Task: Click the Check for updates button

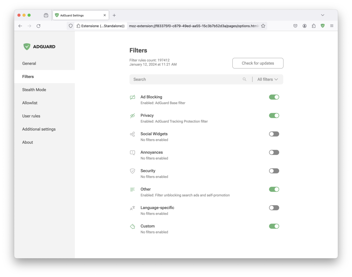Action: (258, 63)
